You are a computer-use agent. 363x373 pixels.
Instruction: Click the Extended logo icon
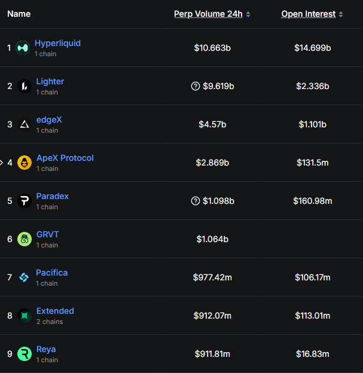click(x=25, y=316)
